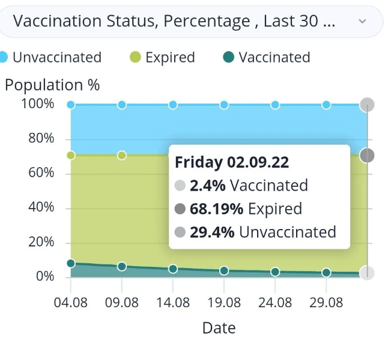Select Vaccinated data point at 29.08
The image size is (385, 342).
pos(326,272)
